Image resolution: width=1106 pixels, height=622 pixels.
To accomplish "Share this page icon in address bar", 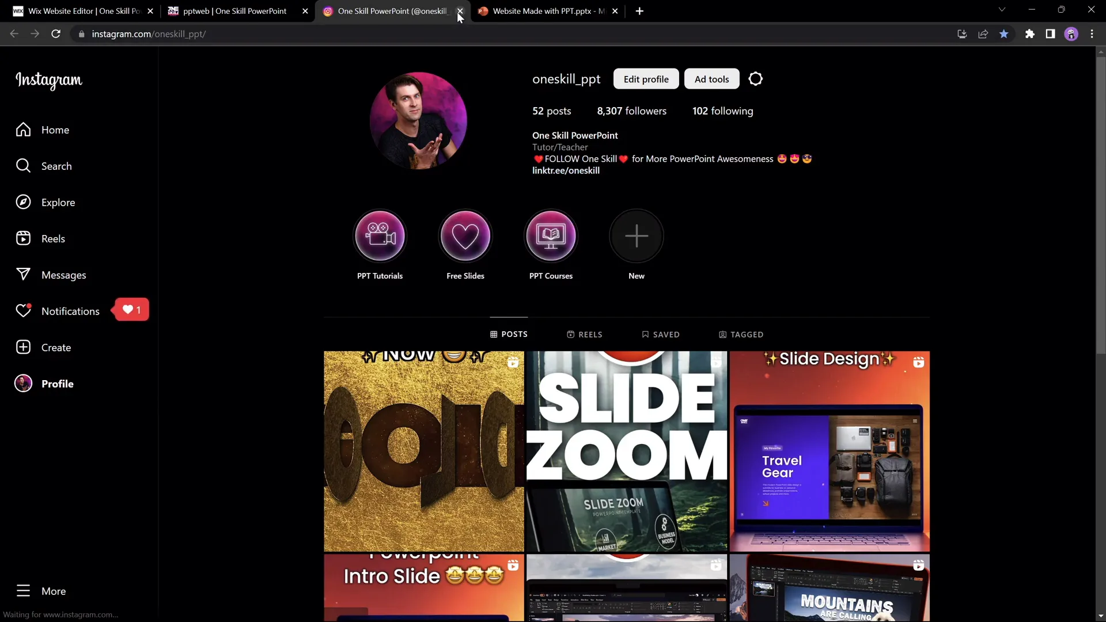I will (983, 34).
